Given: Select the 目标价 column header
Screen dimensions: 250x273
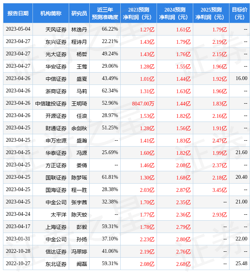Looking at the screenshot, I should click(240, 13).
